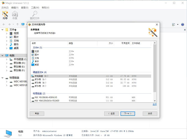Select 新加卷 (F:) in sidebar tree
Image resolution: width=187 pixels, height=139 pixels.
point(19,70)
